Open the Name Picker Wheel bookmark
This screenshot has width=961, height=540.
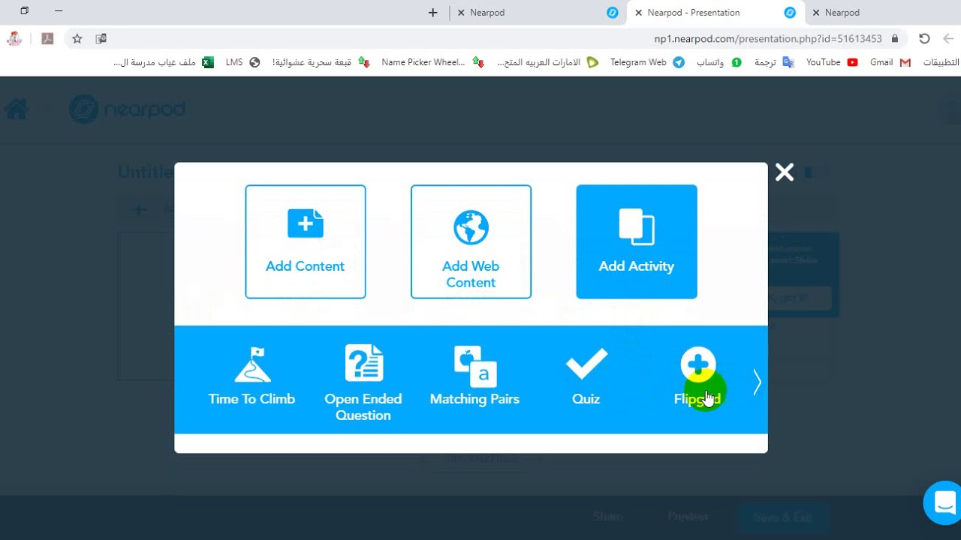coord(432,62)
